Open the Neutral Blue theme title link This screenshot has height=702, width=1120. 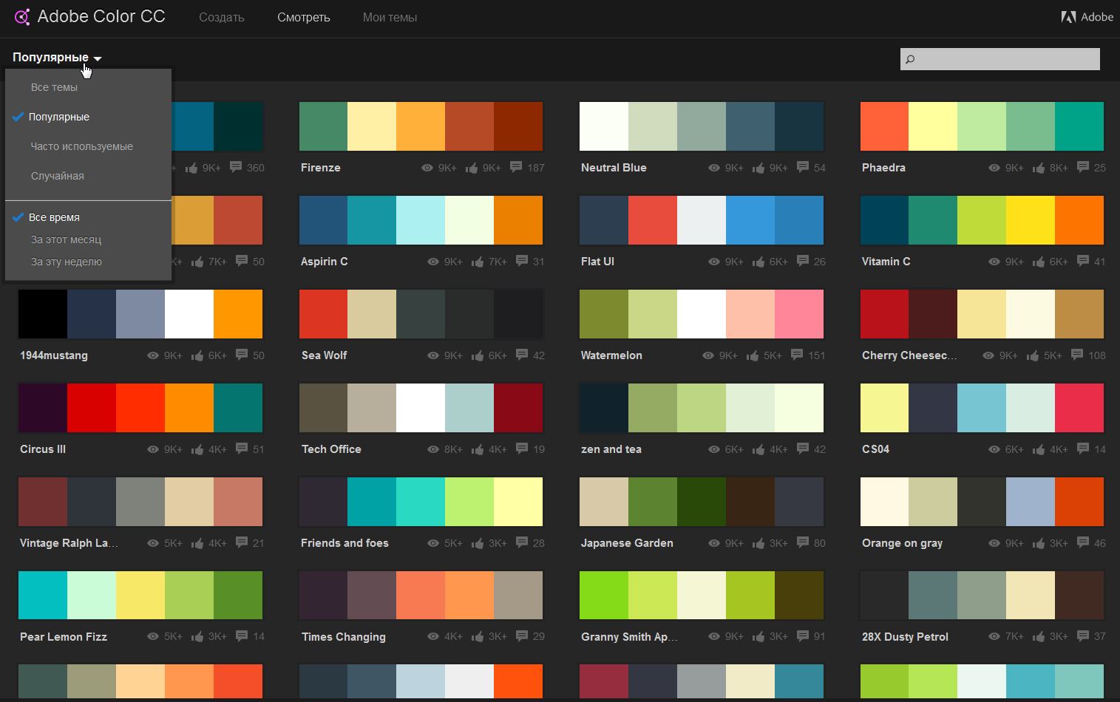point(614,168)
